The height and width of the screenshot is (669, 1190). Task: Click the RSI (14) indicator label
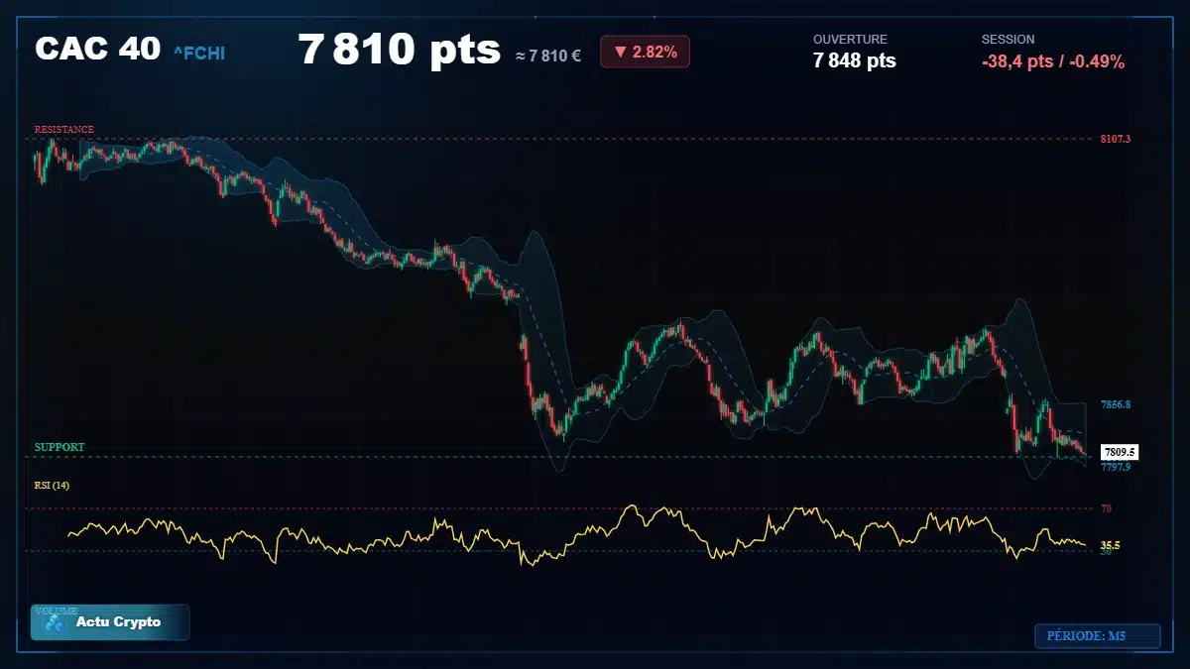point(52,485)
